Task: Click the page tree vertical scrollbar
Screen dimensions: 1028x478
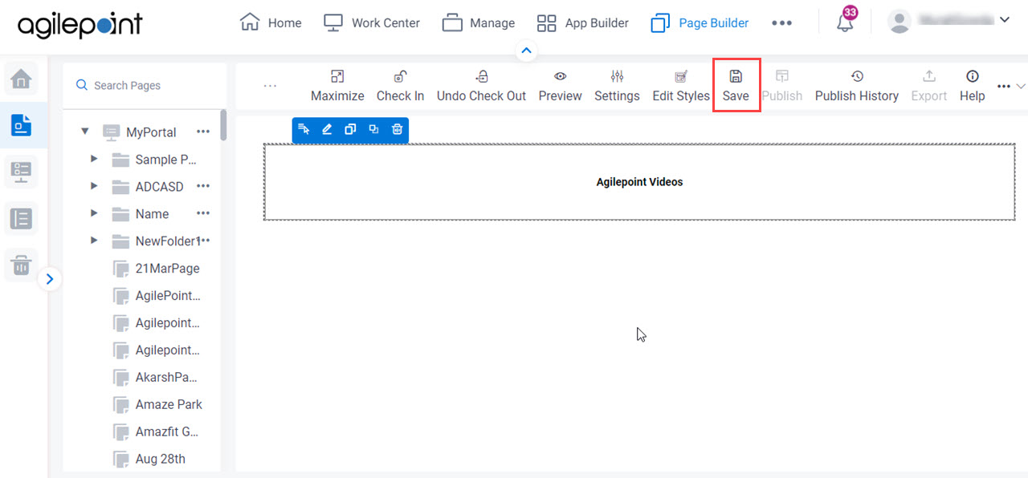Action: 223,125
